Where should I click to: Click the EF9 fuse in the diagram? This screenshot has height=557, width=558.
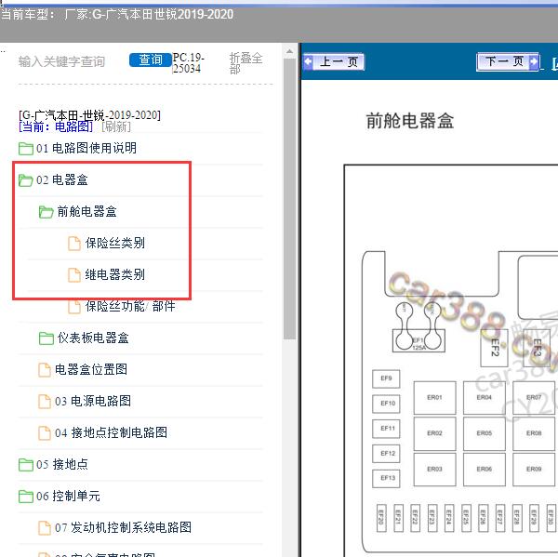coord(386,378)
